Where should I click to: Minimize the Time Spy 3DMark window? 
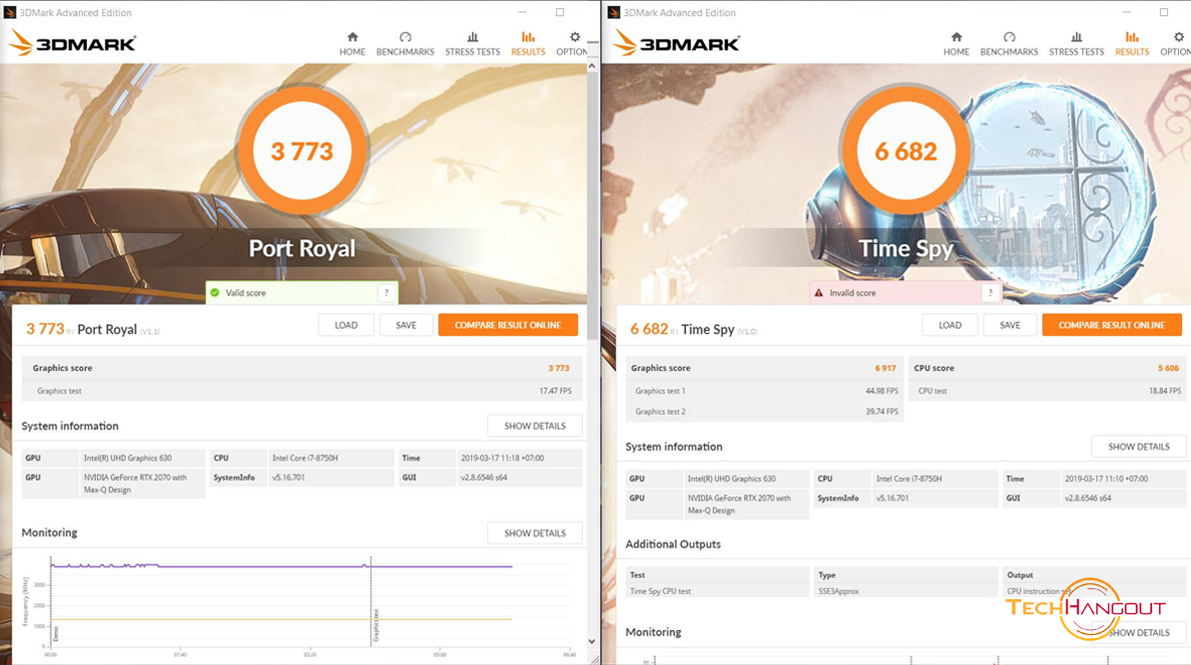[x=1126, y=12]
